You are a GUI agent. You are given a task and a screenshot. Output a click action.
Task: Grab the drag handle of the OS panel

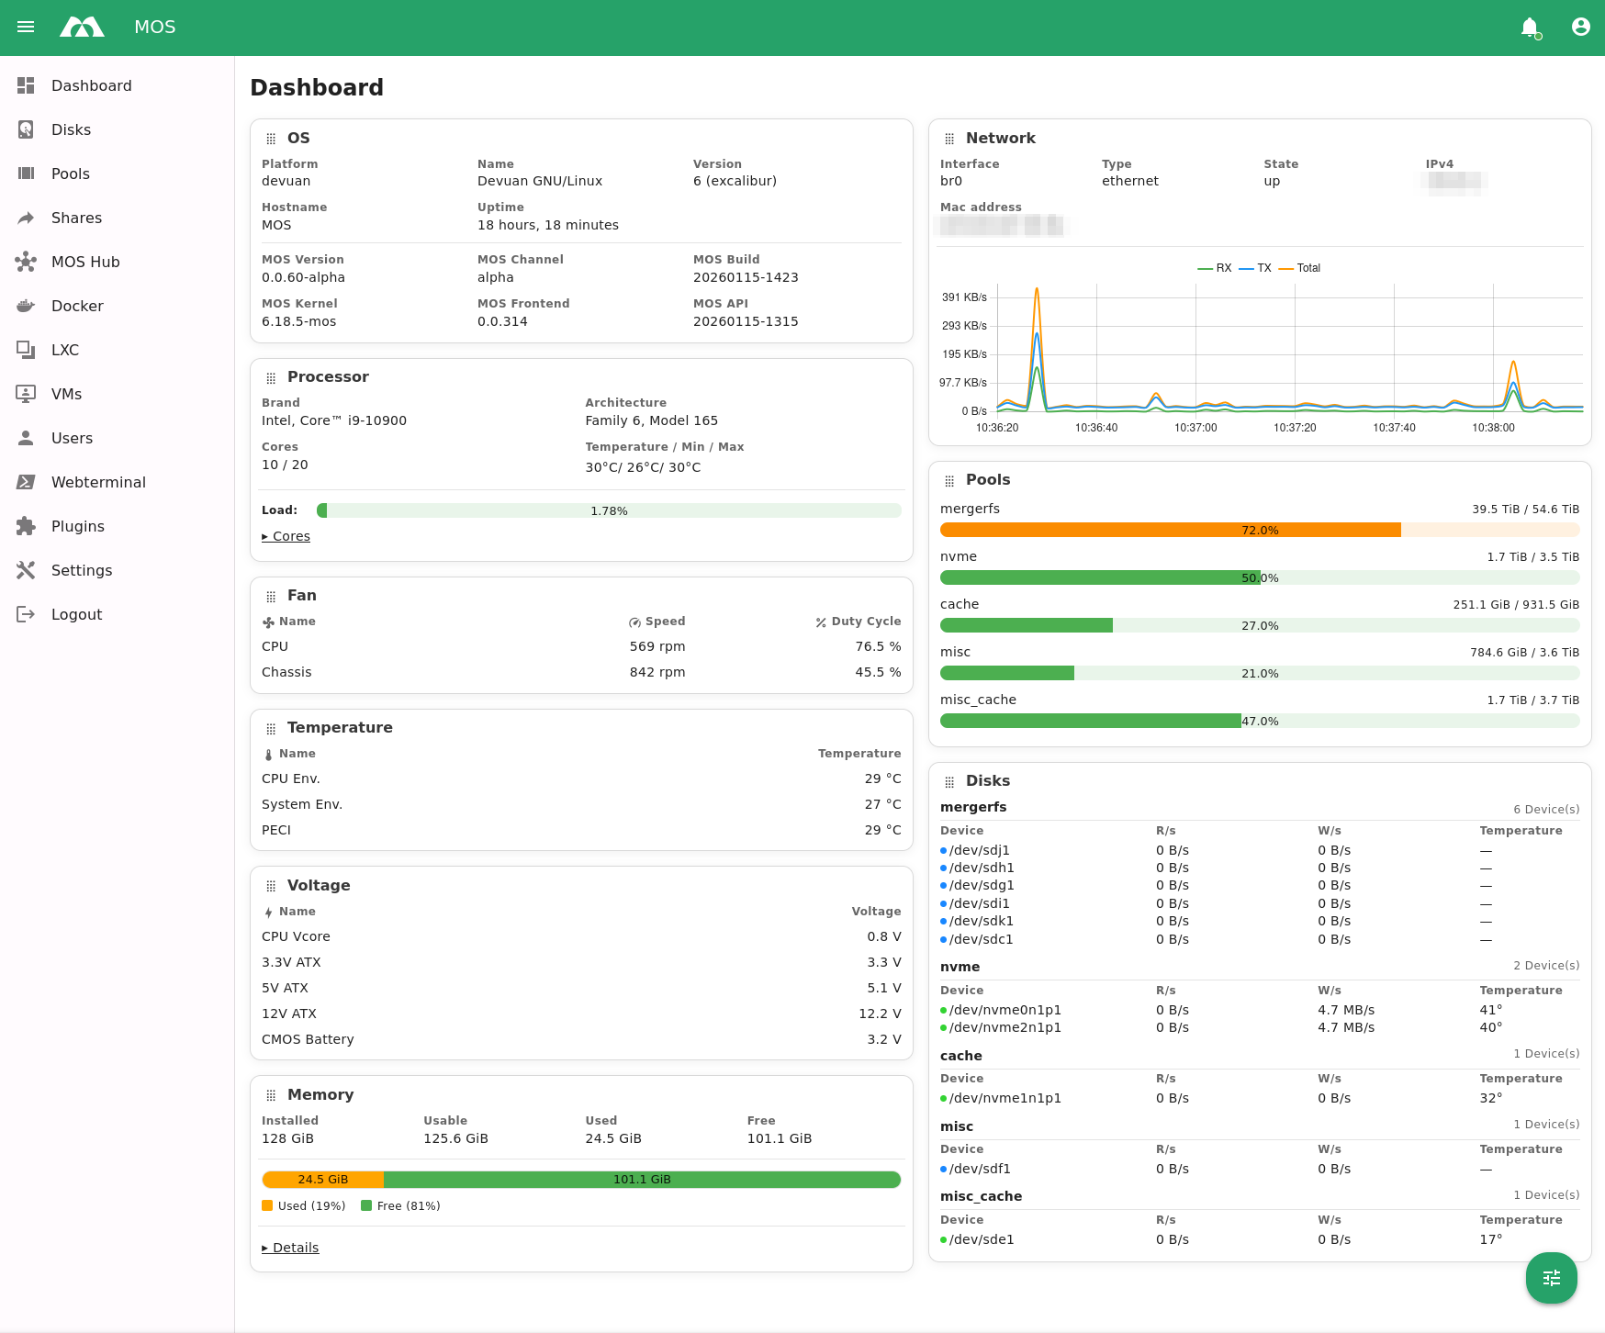271,138
